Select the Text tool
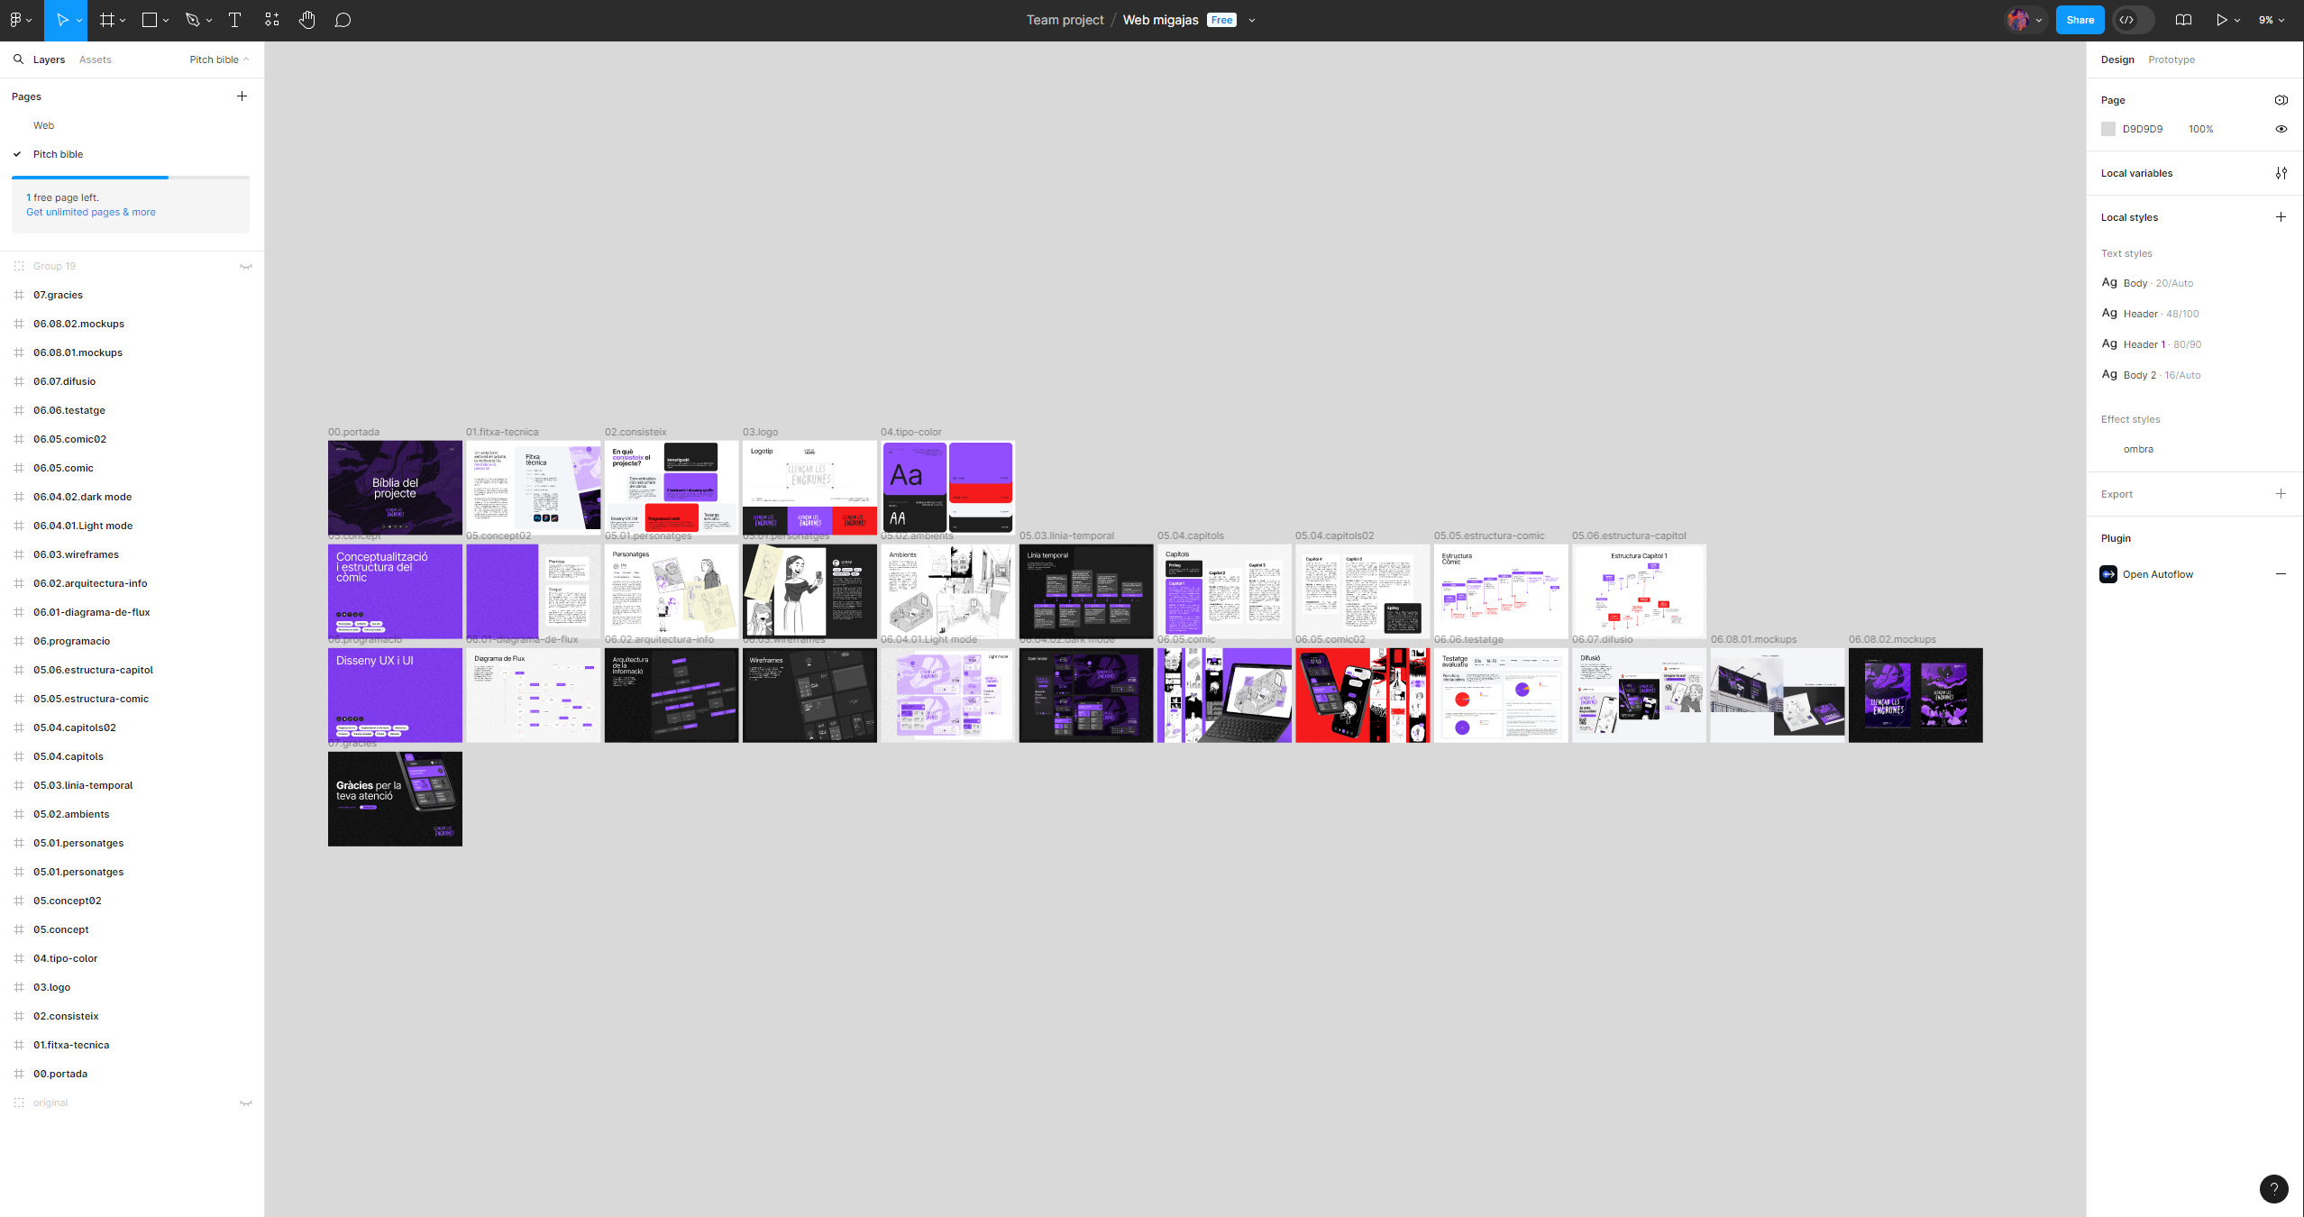 (x=234, y=20)
